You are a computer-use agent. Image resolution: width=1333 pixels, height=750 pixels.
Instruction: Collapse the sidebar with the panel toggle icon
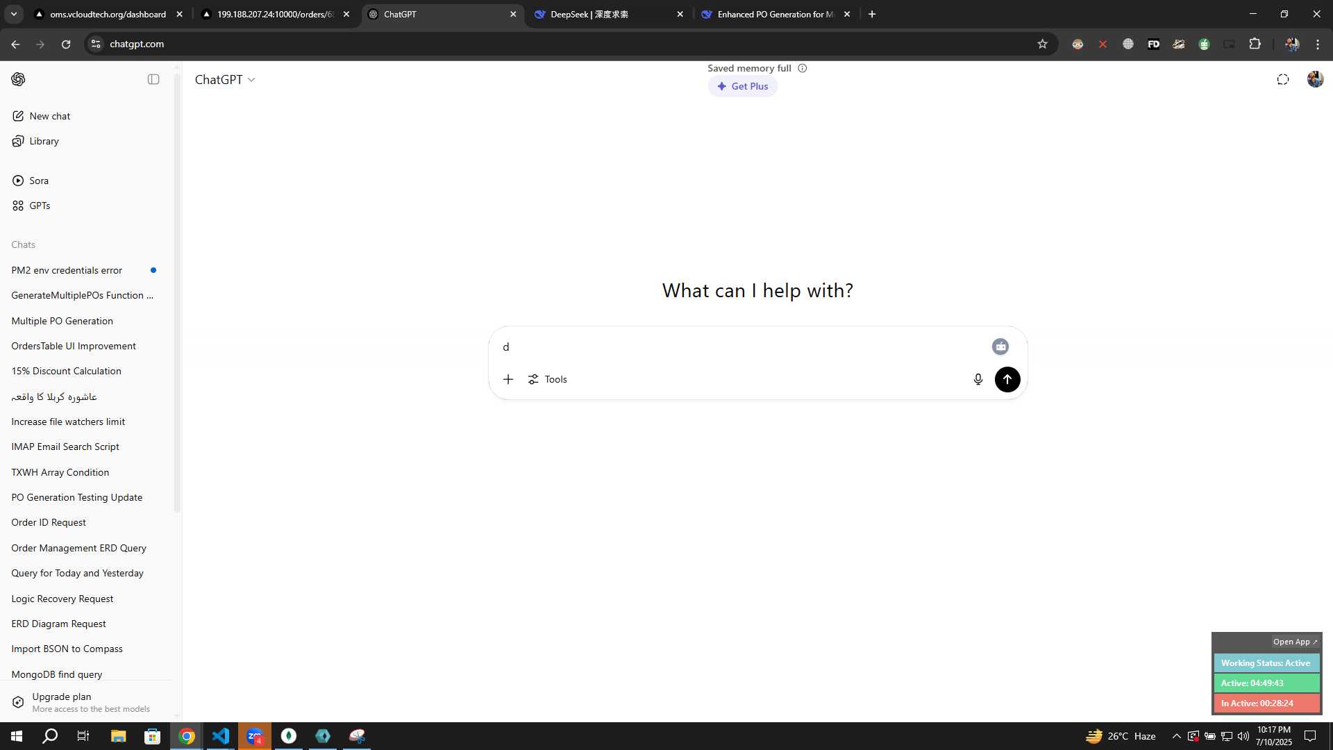point(153,79)
